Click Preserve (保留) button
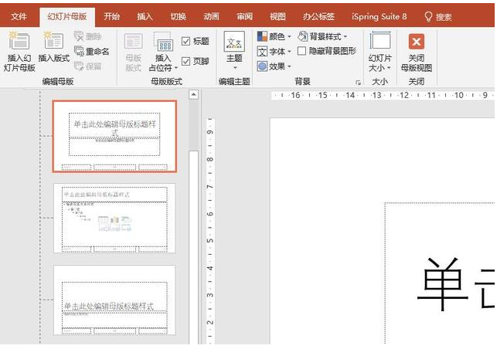The height and width of the screenshot is (349, 497). (88, 66)
